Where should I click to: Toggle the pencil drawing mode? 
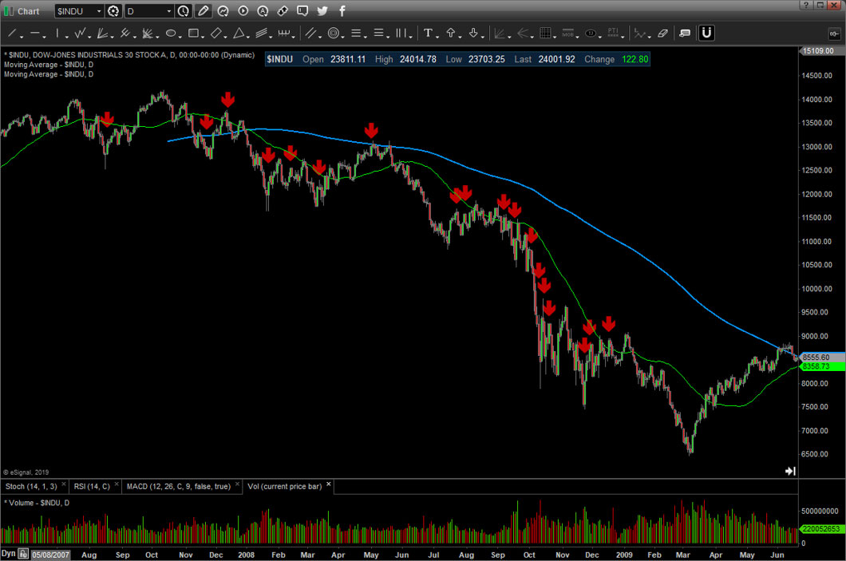click(x=203, y=11)
